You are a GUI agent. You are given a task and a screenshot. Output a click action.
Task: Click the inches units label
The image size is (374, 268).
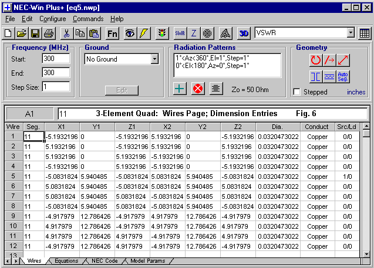coord(356,92)
